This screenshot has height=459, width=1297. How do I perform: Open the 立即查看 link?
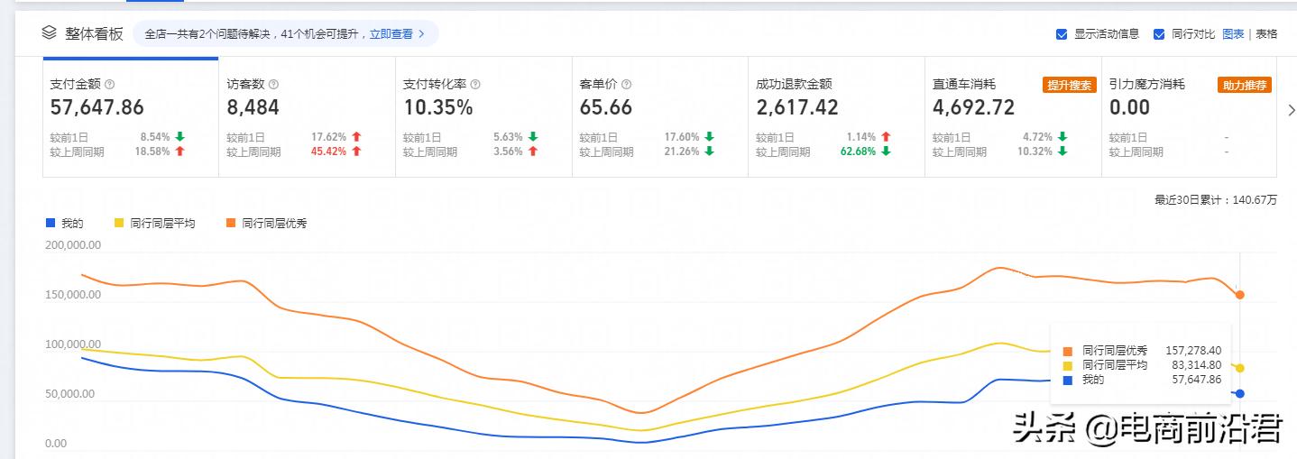(391, 34)
